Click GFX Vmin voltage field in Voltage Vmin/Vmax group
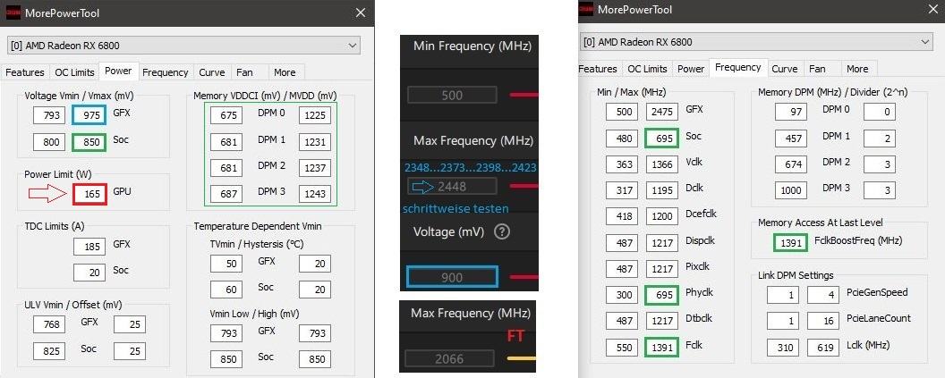 [x=51, y=115]
